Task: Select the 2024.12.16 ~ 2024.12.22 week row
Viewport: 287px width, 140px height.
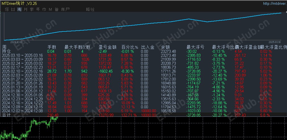Action: pyautogui.click(x=144, y=103)
